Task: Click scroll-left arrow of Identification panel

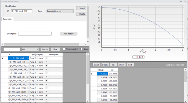Action: click(2, 44)
